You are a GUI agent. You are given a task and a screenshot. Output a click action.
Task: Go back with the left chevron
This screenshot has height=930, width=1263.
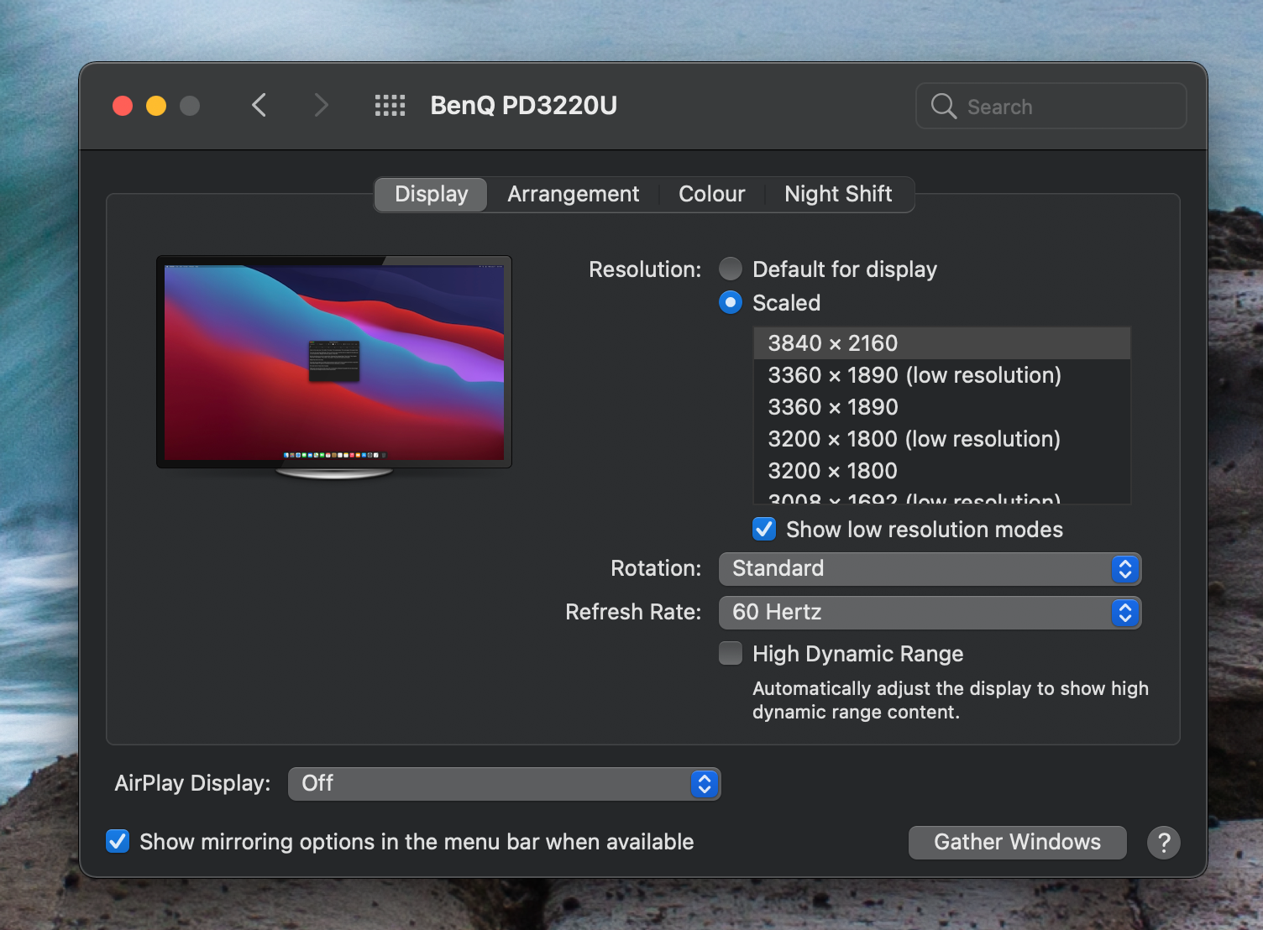point(259,106)
